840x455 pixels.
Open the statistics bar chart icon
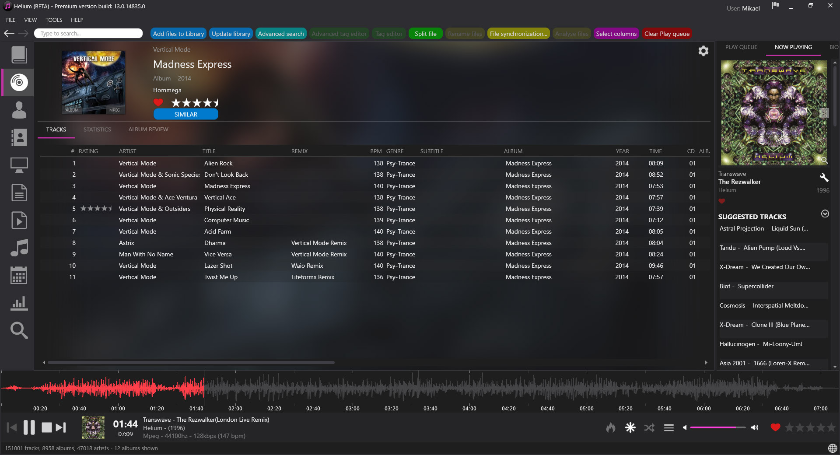point(19,303)
